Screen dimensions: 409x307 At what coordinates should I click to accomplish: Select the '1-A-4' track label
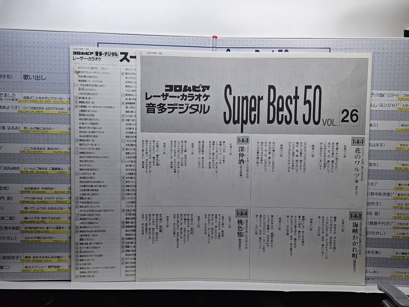coord(242,214)
